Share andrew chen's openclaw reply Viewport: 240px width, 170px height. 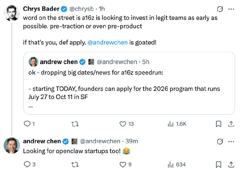231,164
